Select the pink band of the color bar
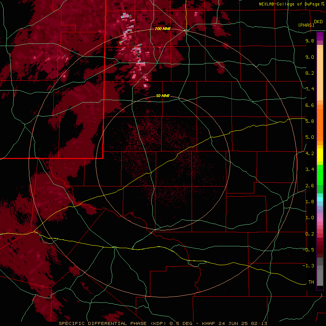326x326 pixels. tap(320, 220)
